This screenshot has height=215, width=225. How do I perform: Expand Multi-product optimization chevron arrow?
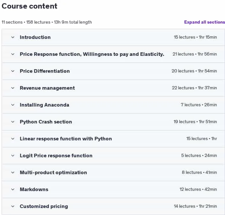tap(13, 172)
